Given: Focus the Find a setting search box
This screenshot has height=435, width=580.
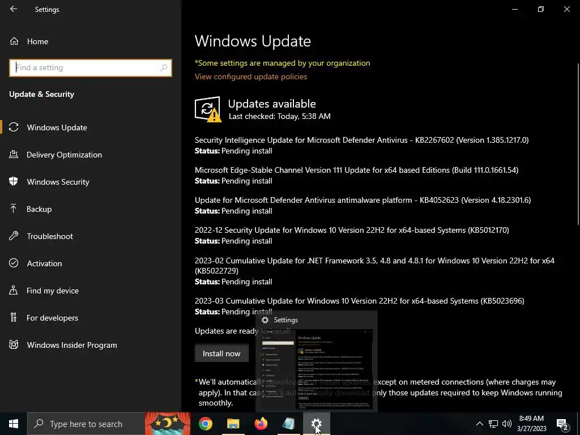Looking at the screenshot, I should pyautogui.click(x=90, y=68).
